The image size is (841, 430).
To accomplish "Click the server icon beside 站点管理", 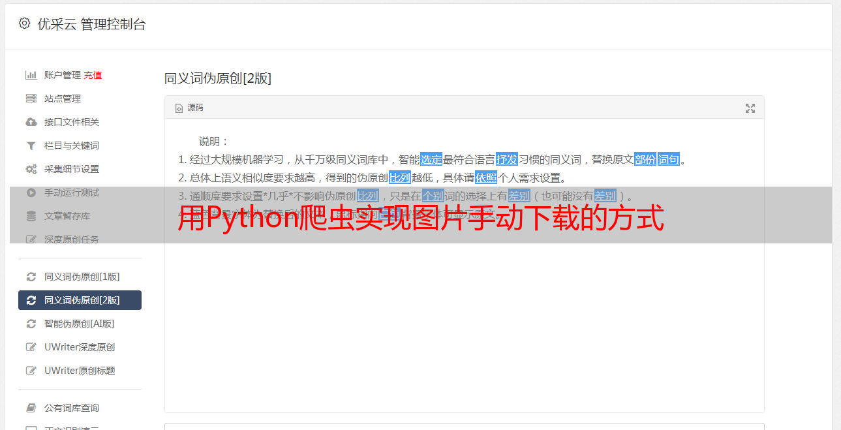I will (31, 99).
